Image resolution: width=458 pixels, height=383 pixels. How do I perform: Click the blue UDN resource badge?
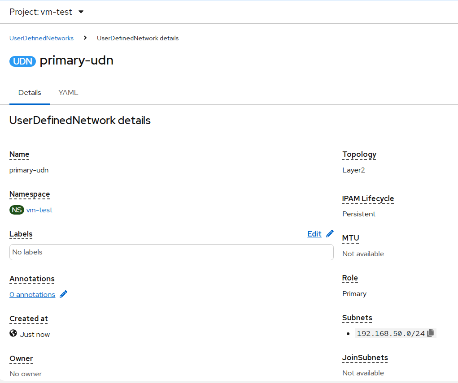(x=22, y=61)
